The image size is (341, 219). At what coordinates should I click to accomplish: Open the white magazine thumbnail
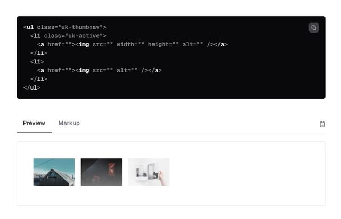click(x=149, y=172)
